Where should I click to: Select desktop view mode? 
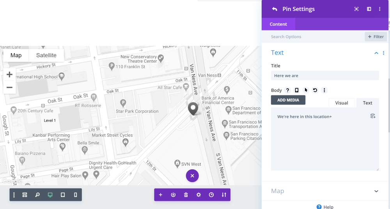click(x=50, y=195)
